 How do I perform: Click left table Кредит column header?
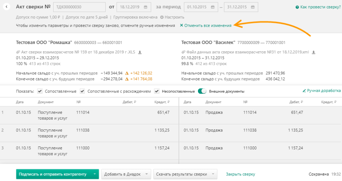coord(162,102)
